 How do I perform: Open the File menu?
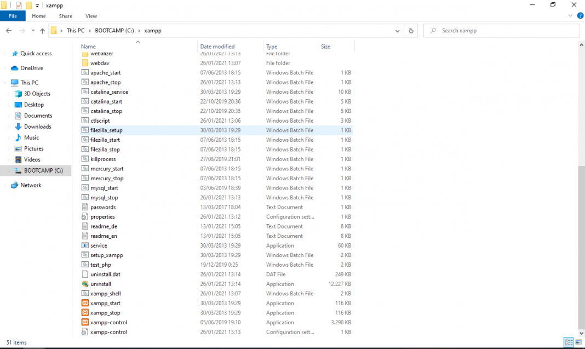[13, 16]
